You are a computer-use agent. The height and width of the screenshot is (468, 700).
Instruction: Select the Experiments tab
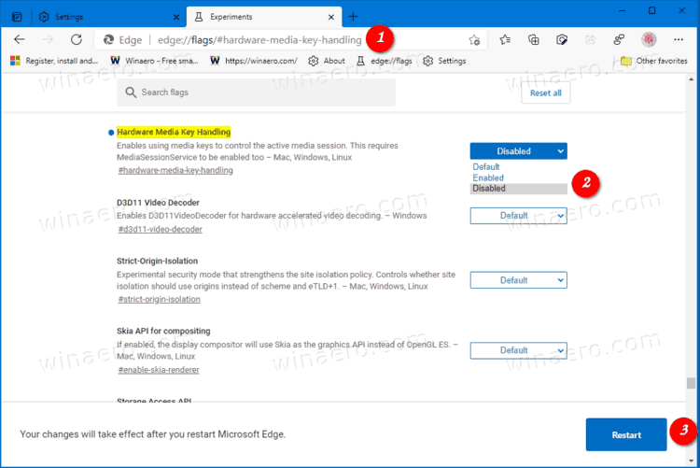pyautogui.click(x=264, y=17)
